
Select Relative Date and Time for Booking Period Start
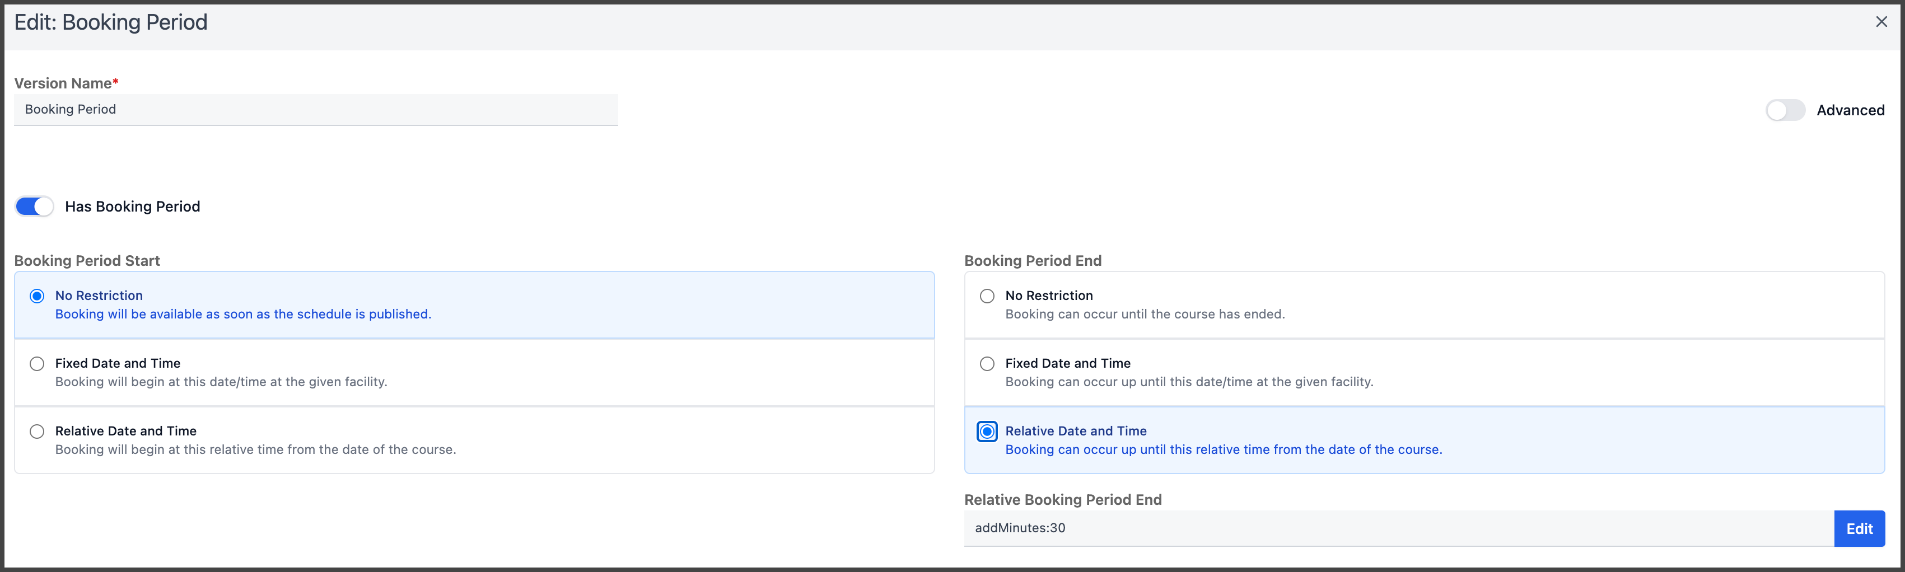pos(37,432)
